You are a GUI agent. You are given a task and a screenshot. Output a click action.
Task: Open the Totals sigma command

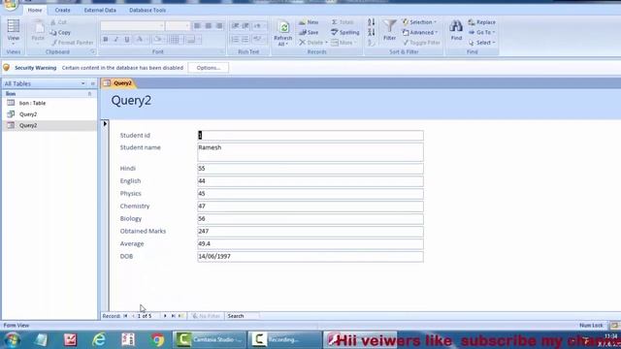point(343,22)
